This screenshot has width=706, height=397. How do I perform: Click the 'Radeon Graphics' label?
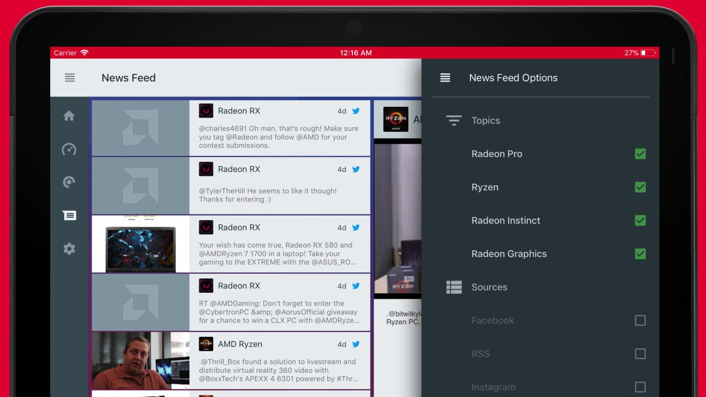pos(509,254)
